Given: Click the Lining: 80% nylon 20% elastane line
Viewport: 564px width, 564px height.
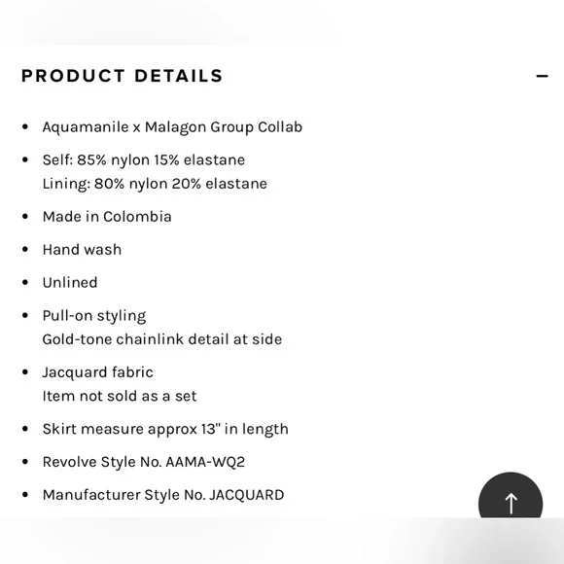Looking at the screenshot, I should 155,184.
